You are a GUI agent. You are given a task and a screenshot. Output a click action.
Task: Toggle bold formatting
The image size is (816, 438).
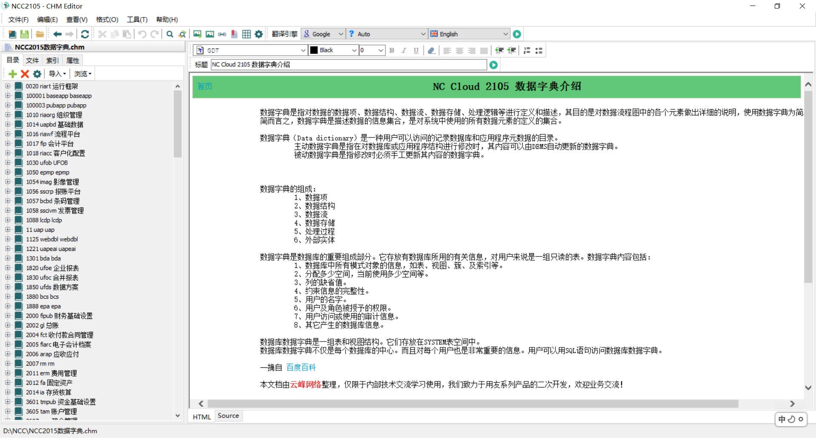[391, 50]
